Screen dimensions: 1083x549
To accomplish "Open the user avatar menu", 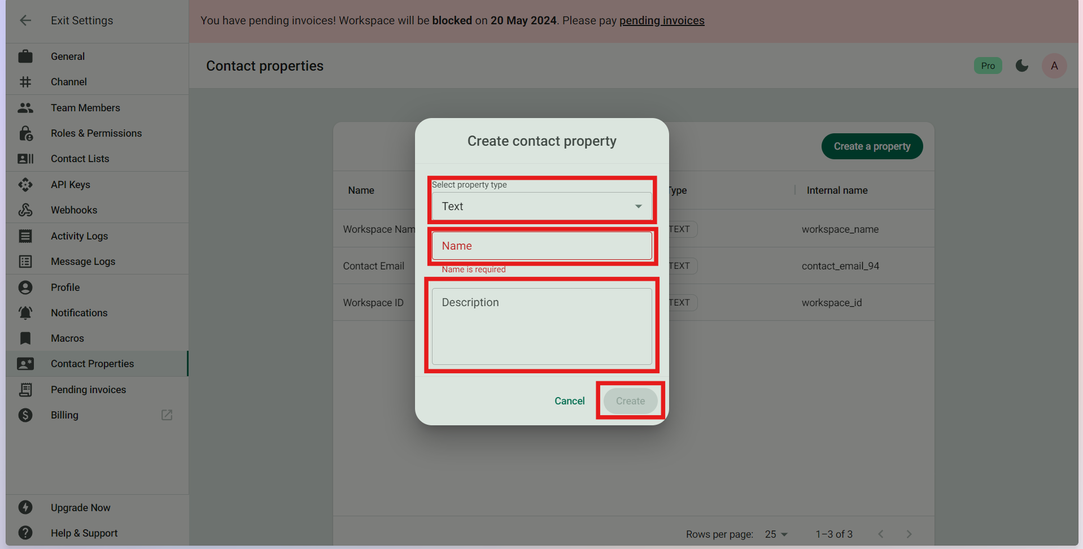I will coord(1054,66).
